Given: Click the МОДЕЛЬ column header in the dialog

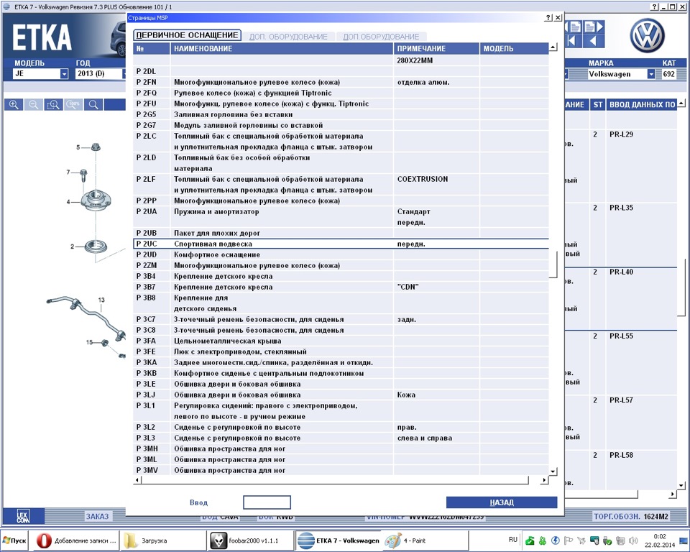Looking at the screenshot, I should point(515,48).
